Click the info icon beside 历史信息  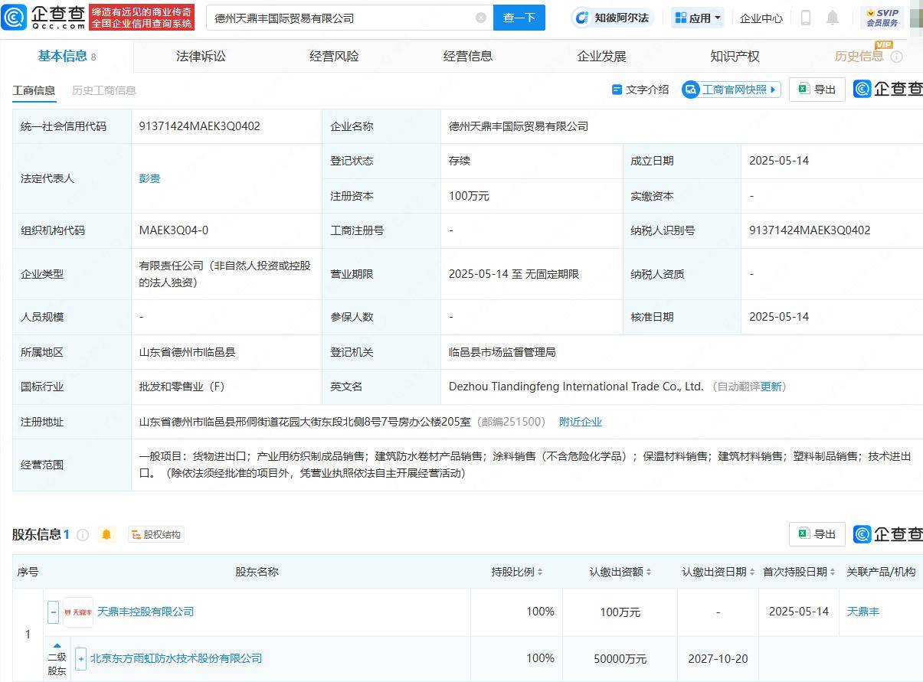[x=896, y=57]
